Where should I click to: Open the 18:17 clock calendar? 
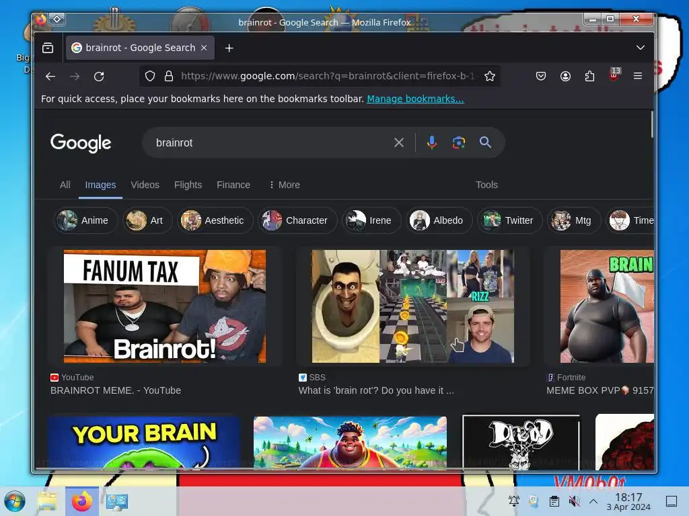click(628, 501)
